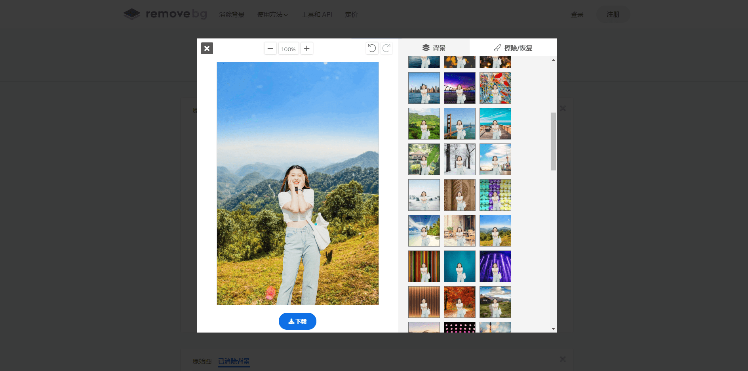Open the 消除背景 nav link
748x371 pixels.
point(232,14)
